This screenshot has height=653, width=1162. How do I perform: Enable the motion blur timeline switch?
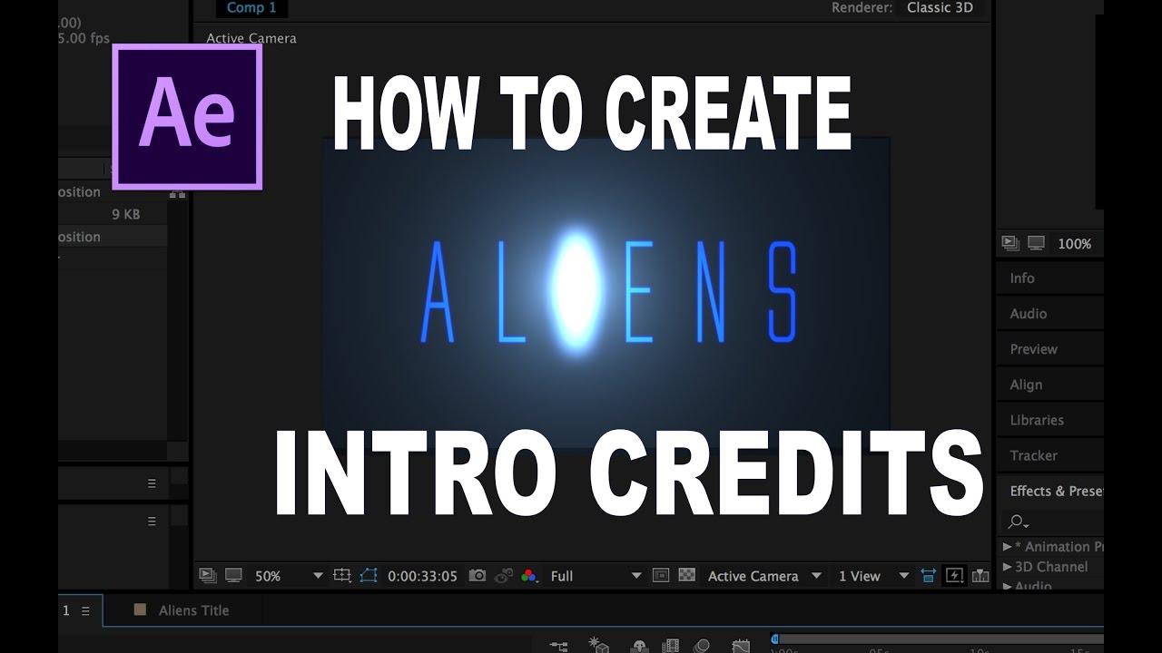(x=703, y=646)
